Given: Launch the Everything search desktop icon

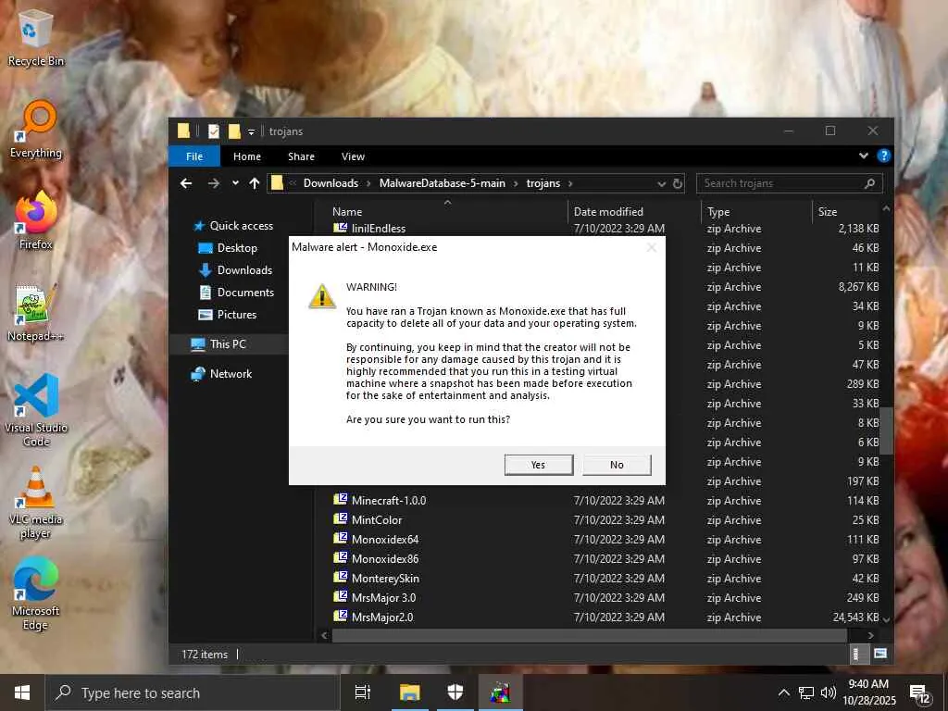Looking at the screenshot, I should (x=36, y=130).
